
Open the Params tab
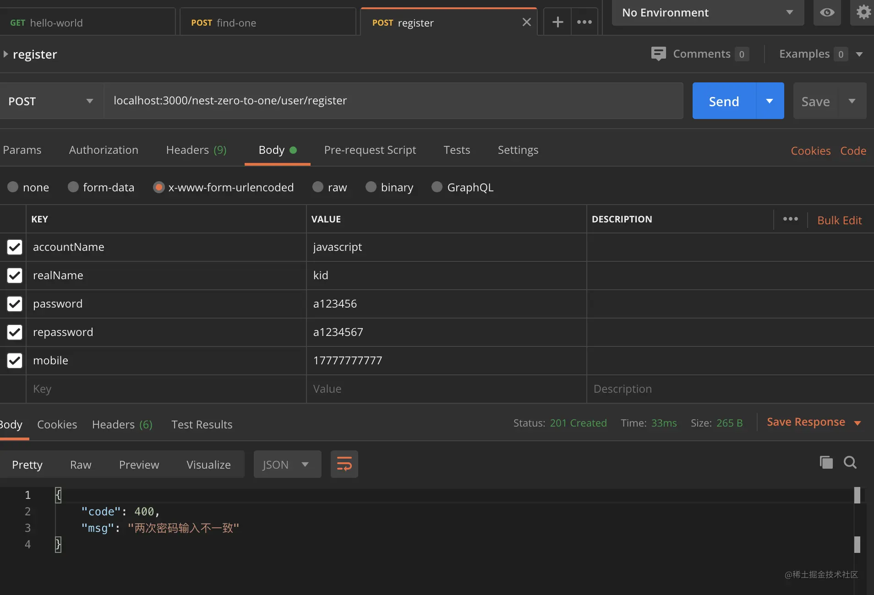pyautogui.click(x=22, y=150)
